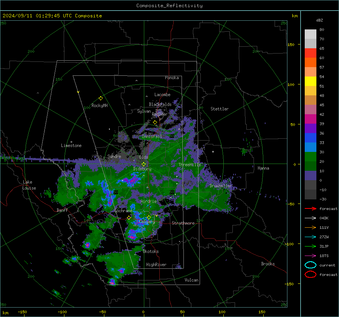Click the Cochrane label
Screen dimensions: 339x317
pos(123,211)
